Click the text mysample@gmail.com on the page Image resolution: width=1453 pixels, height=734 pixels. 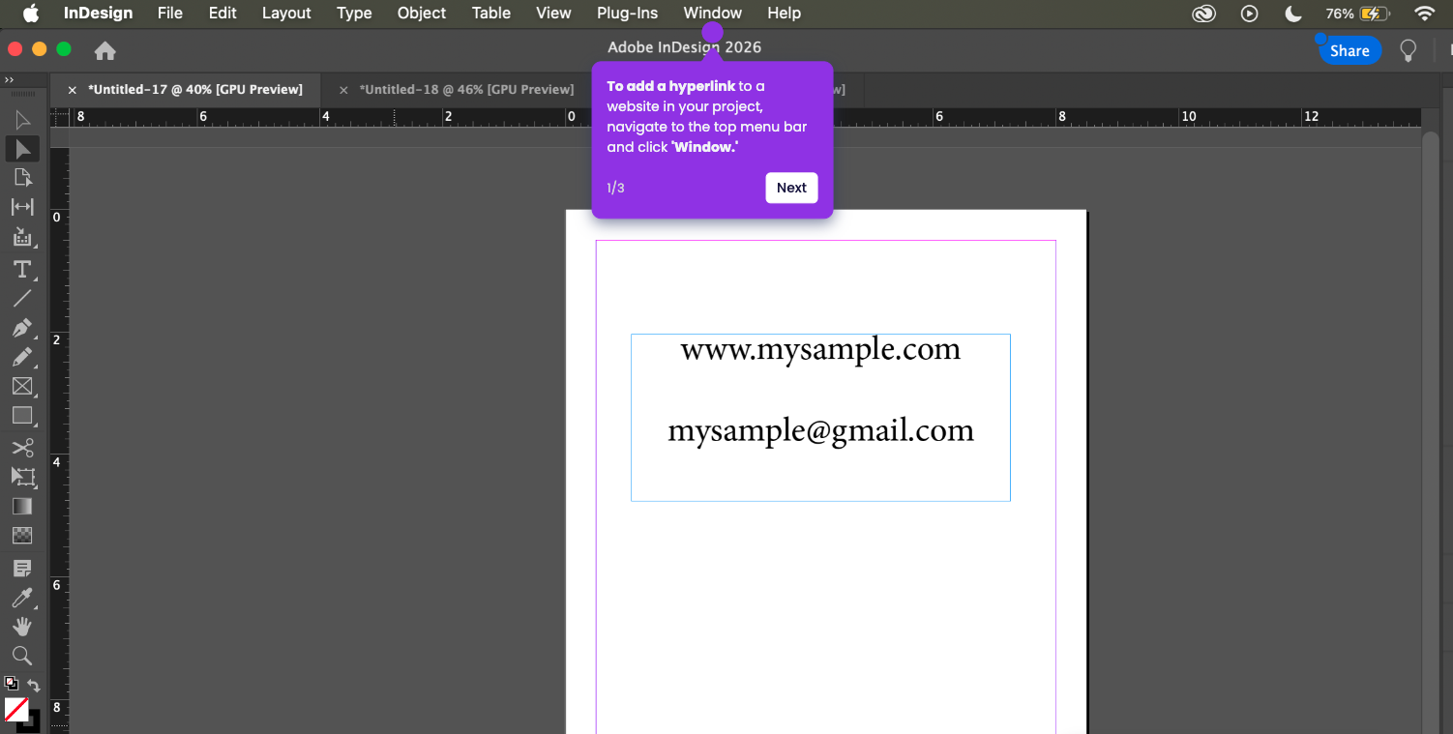pyautogui.click(x=820, y=430)
